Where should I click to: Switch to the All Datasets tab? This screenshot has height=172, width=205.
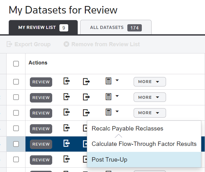tap(116, 28)
